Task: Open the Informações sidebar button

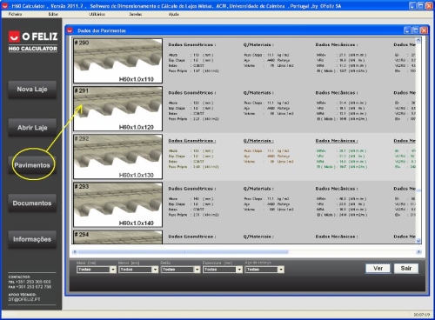Action: click(x=32, y=239)
